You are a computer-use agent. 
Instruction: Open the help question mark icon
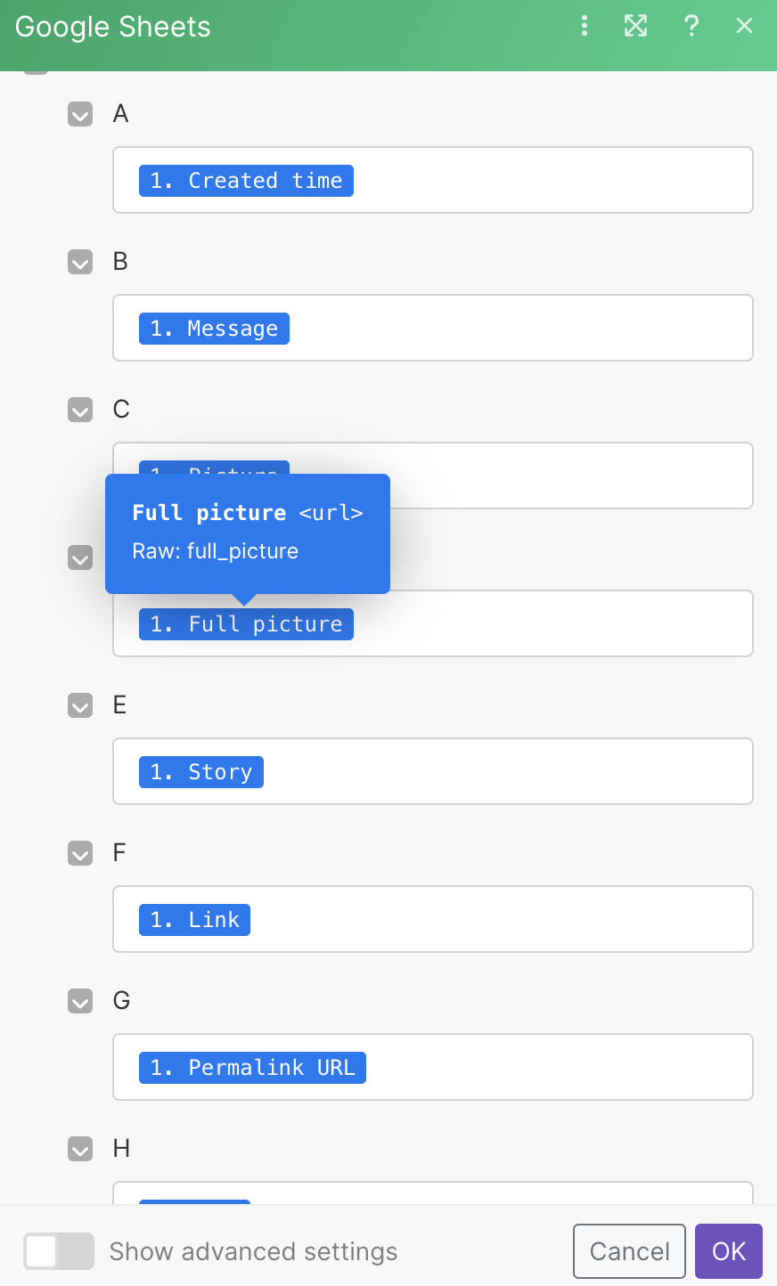coord(691,26)
